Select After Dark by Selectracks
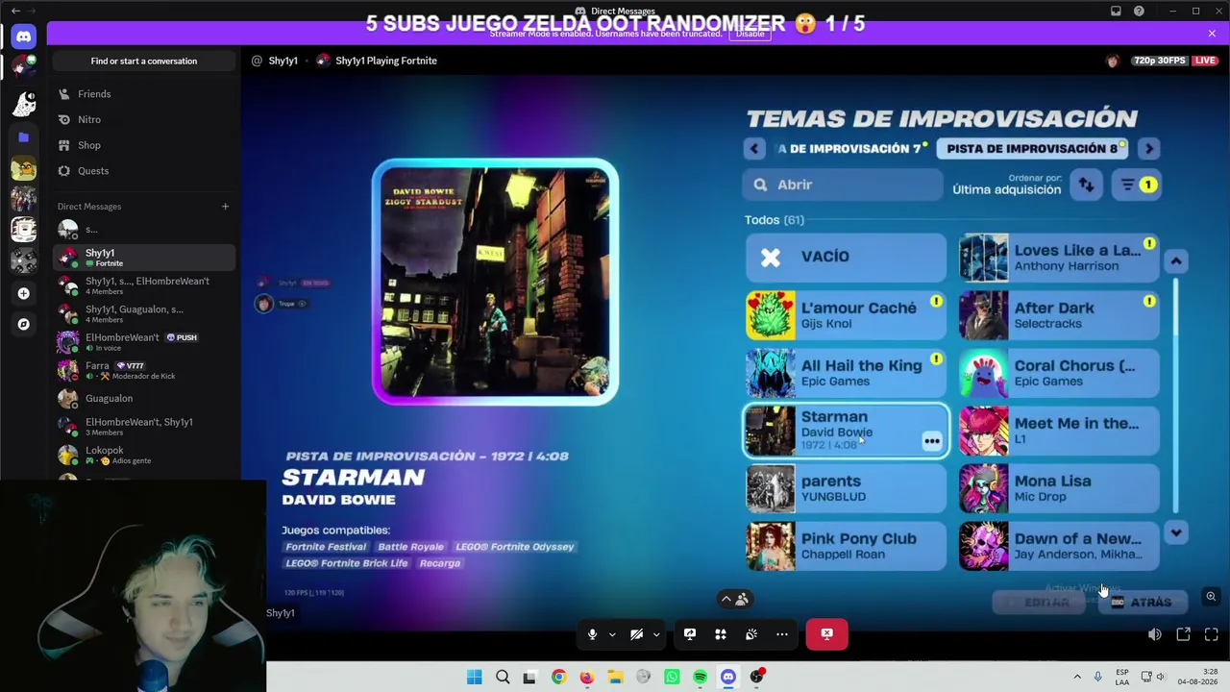 [1059, 315]
